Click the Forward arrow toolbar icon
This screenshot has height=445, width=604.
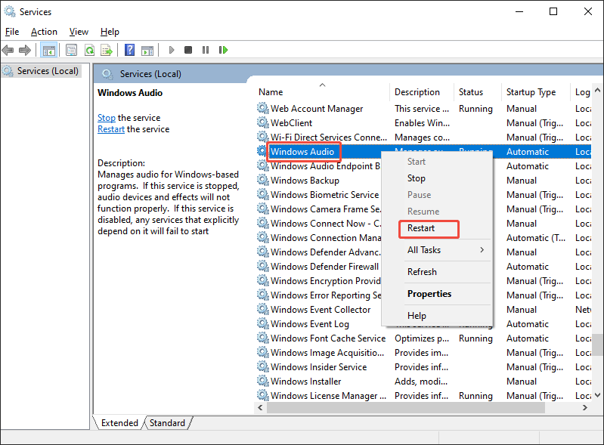click(x=25, y=50)
